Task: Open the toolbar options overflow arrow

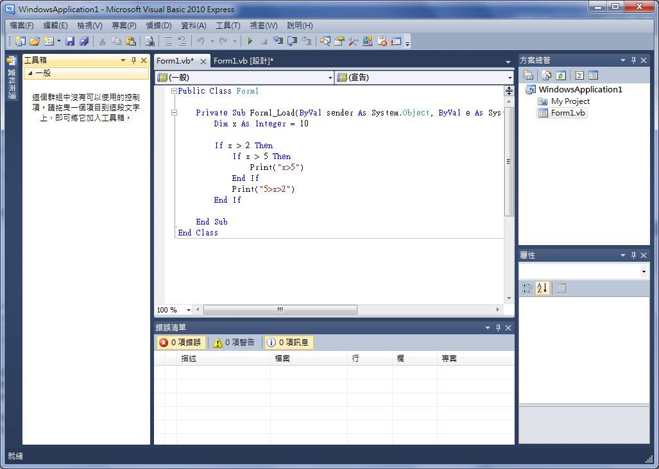Action: 407,42
